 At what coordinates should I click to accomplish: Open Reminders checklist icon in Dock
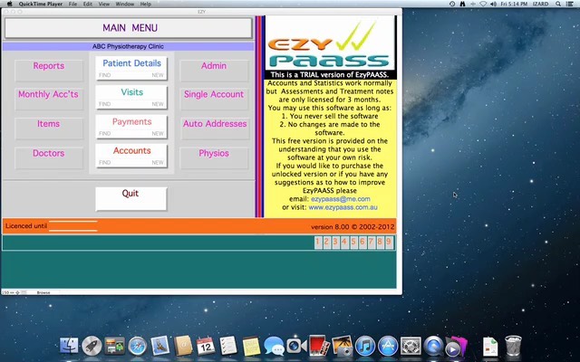(x=228, y=346)
